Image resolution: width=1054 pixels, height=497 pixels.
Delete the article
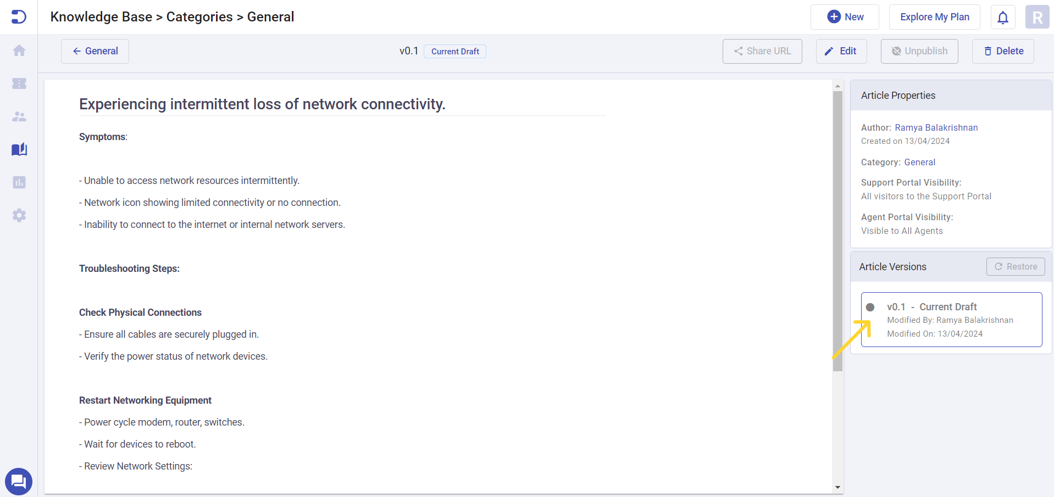point(1003,51)
